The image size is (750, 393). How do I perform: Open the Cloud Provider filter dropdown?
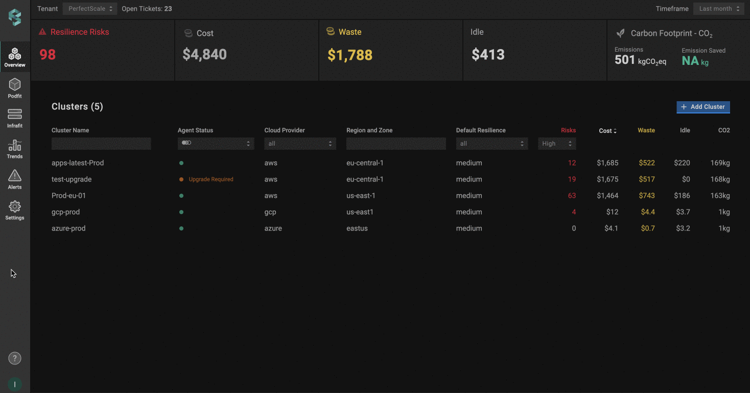point(300,144)
